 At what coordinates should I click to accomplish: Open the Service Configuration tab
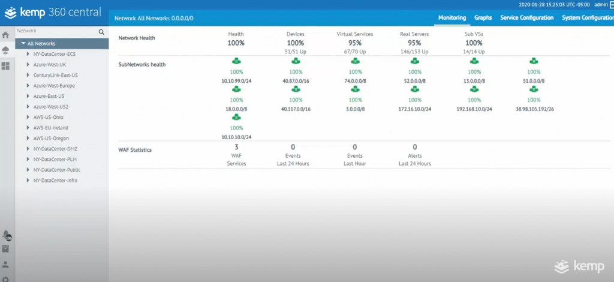[x=527, y=18]
